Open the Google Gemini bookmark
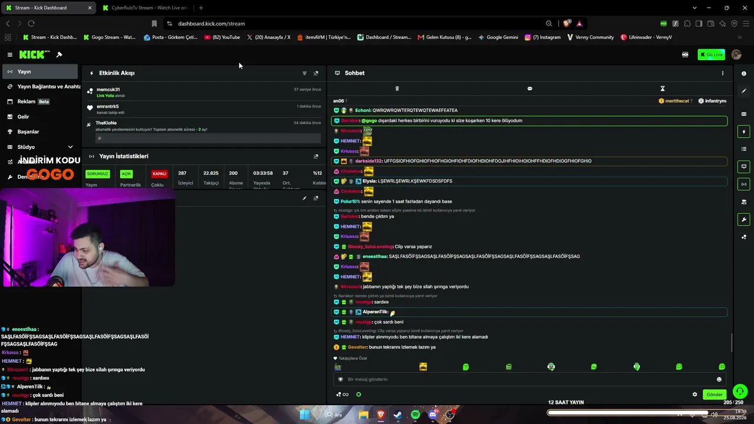Screen dimensions: 754x424 tap(498, 37)
